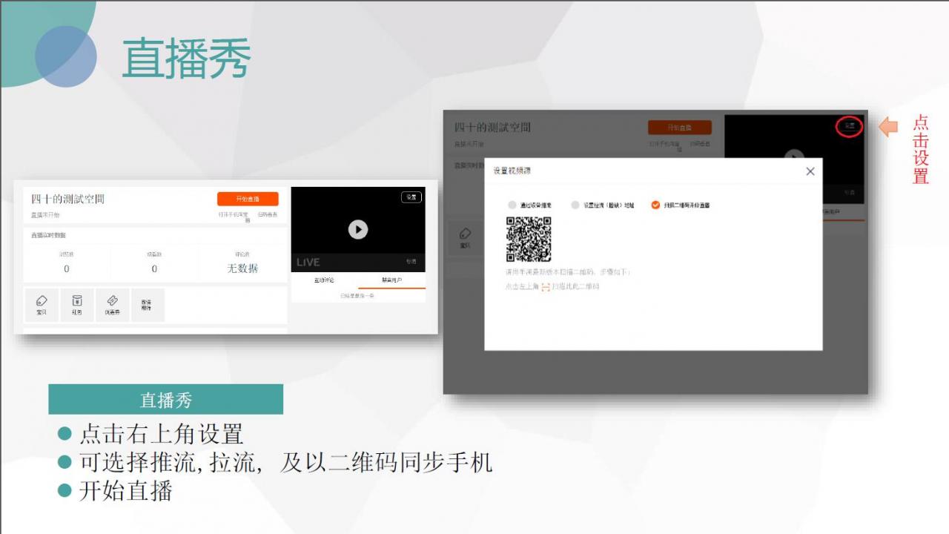
Task: Open the 红包 red packet tile
Action: pyautogui.click(x=77, y=305)
